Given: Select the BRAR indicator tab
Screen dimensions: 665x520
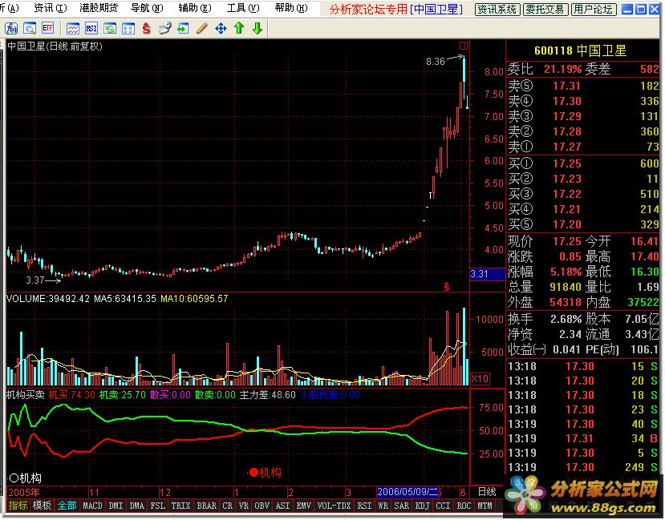Looking at the screenshot, I should click(206, 506).
